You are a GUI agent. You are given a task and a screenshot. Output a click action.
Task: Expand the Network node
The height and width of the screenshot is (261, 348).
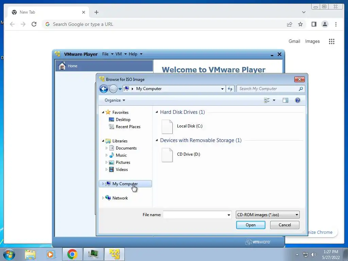(103, 198)
